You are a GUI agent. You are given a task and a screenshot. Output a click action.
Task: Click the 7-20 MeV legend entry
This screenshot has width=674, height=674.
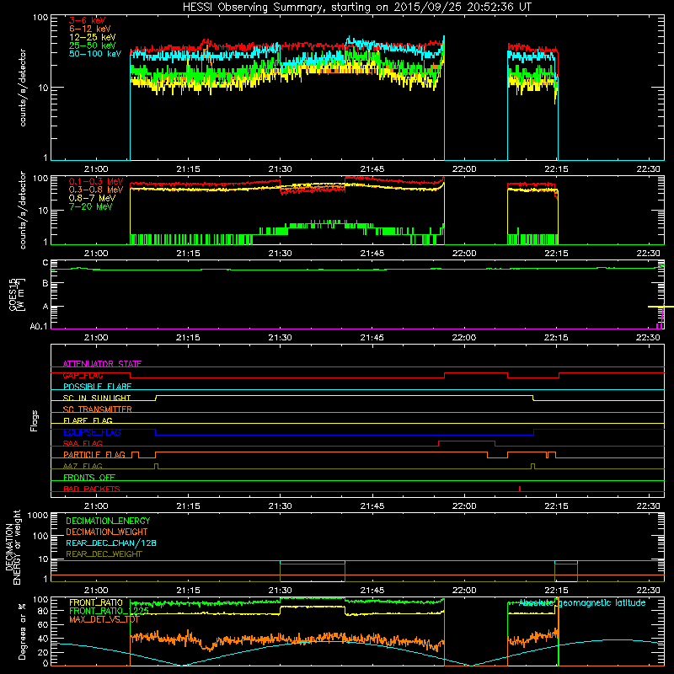coord(91,206)
